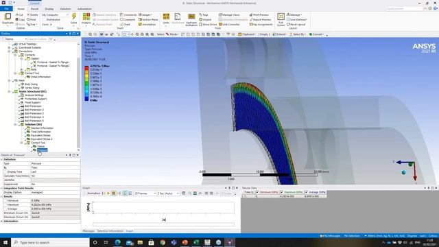
Task: Switch to the Selection Information tab
Action: coord(110,231)
